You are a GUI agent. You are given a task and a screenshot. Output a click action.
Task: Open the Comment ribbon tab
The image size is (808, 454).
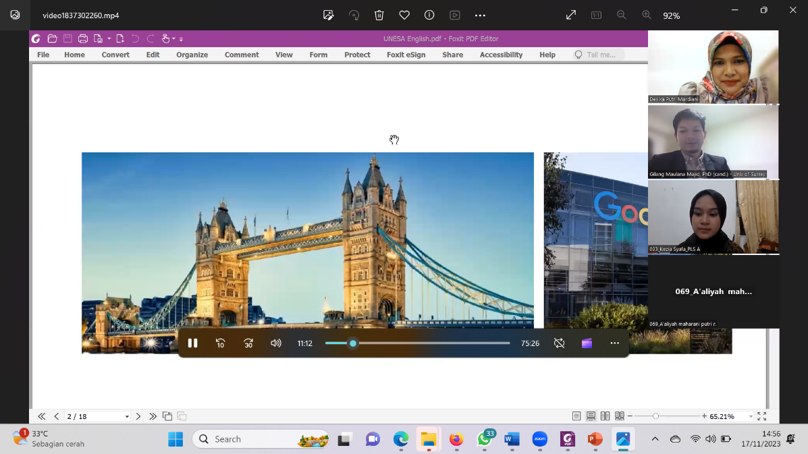[242, 55]
